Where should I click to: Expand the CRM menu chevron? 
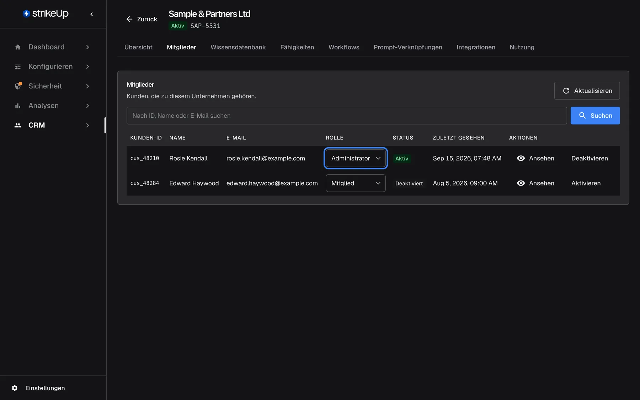[x=87, y=125]
